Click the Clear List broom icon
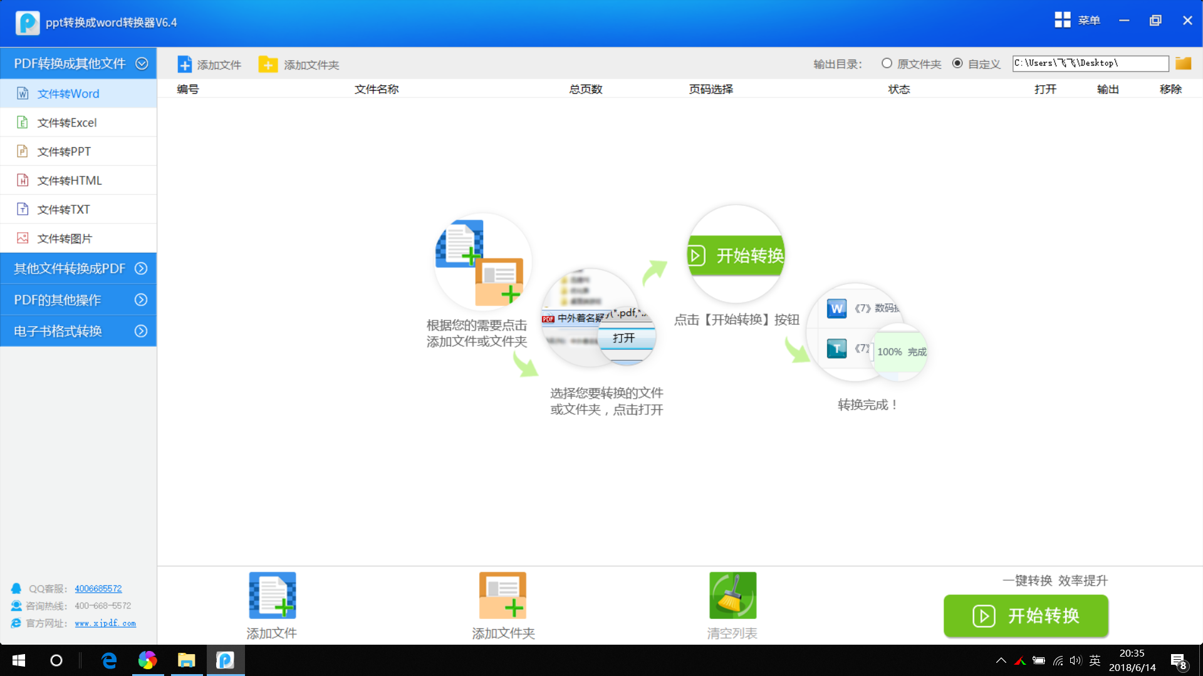This screenshot has width=1203, height=676. click(732, 595)
